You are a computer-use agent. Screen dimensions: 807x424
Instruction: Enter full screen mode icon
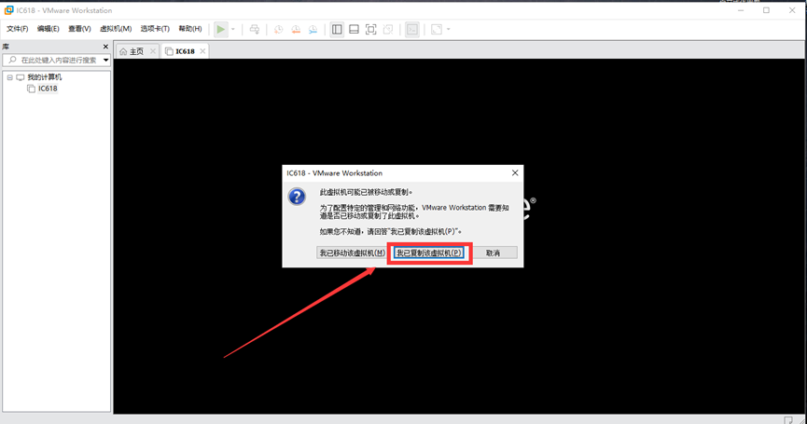coord(370,29)
